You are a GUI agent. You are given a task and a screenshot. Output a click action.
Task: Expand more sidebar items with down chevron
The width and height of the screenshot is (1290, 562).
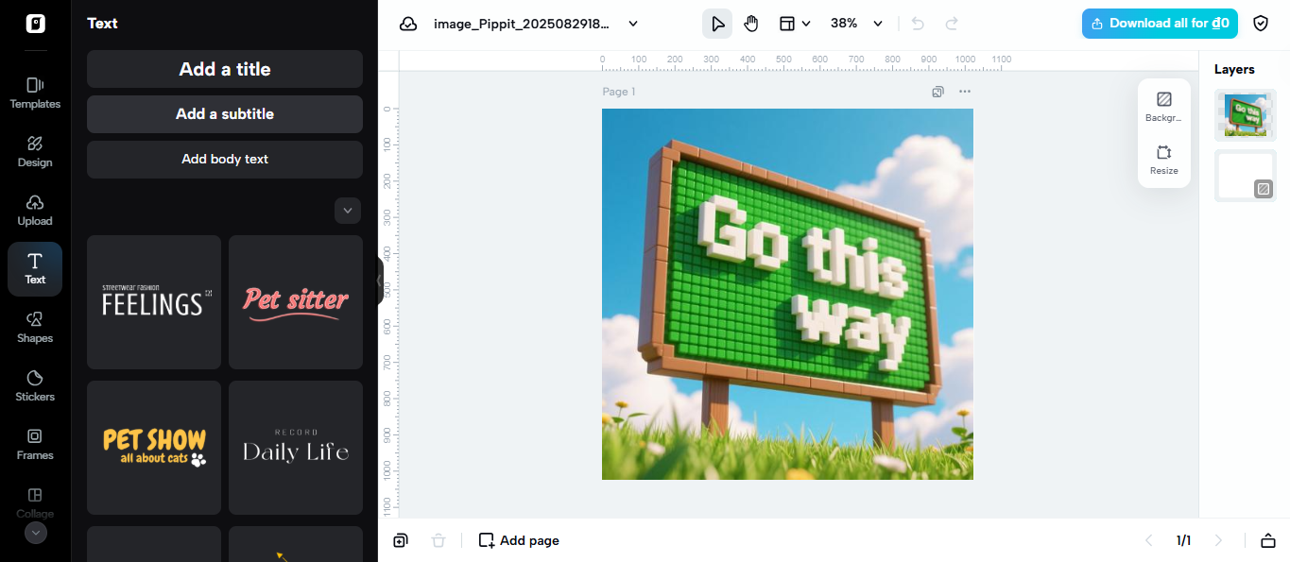pos(35,533)
